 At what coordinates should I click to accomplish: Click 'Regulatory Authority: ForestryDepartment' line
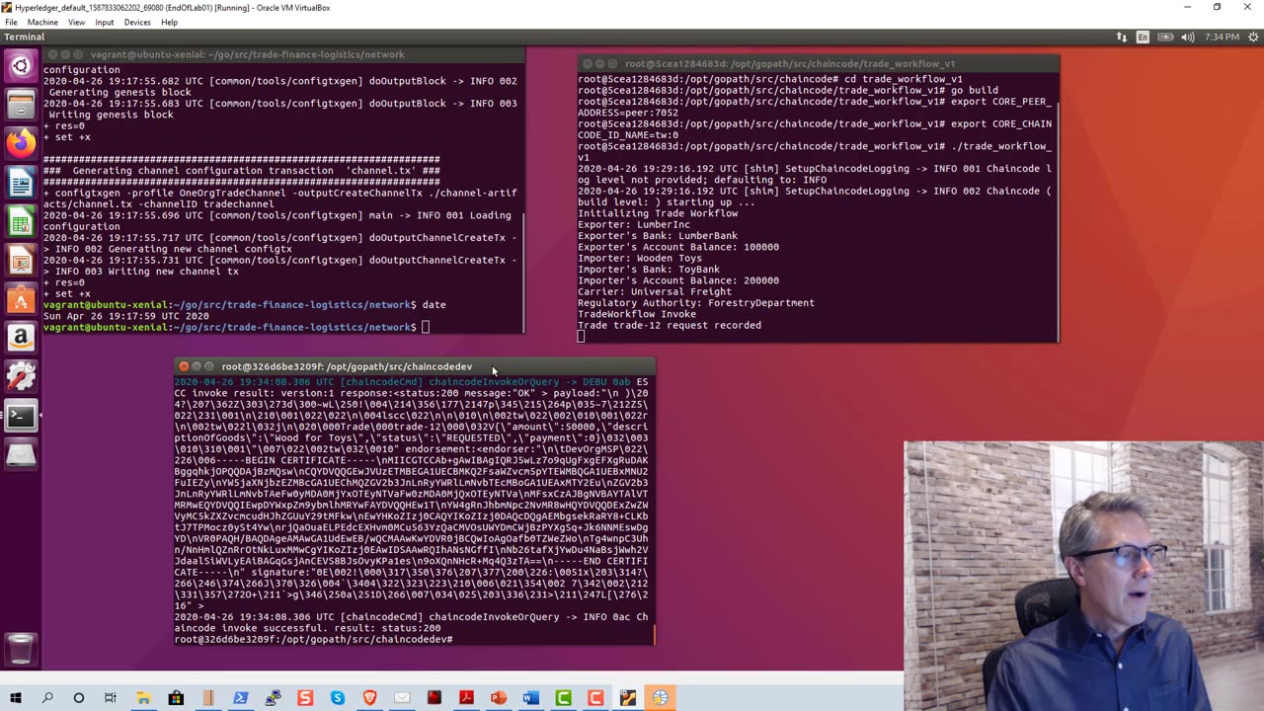coord(696,303)
